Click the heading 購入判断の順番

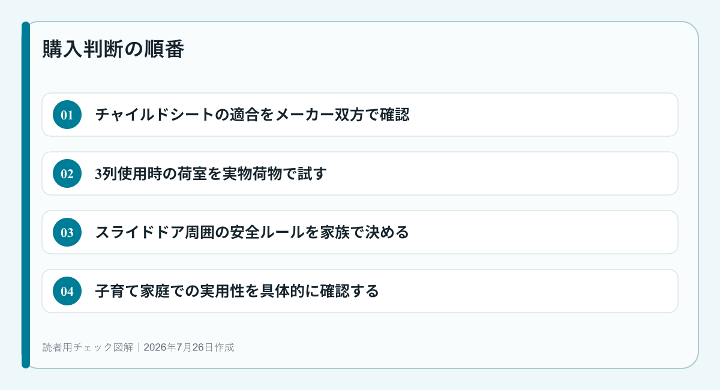pyautogui.click(x=113, y=49)
